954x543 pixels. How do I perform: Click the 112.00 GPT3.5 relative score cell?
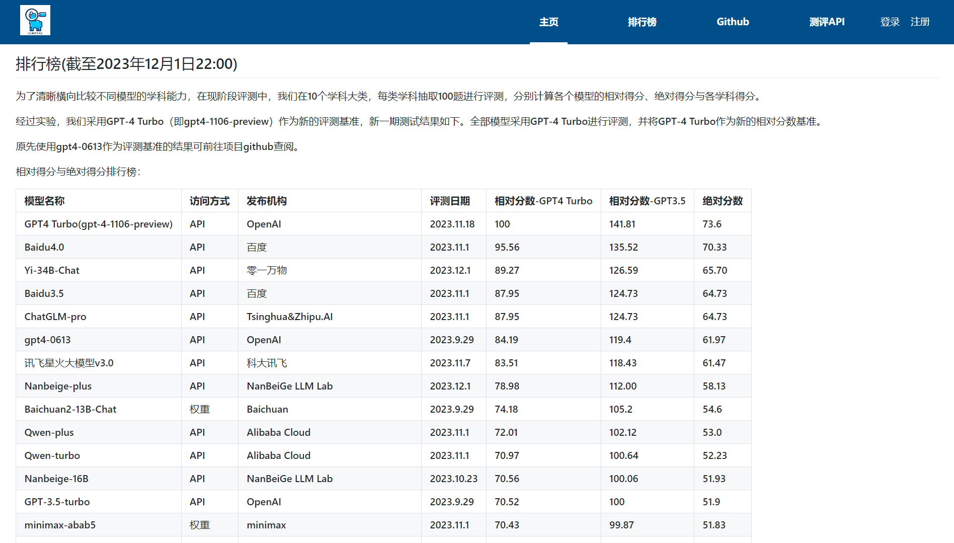click(x=648, y=386)
